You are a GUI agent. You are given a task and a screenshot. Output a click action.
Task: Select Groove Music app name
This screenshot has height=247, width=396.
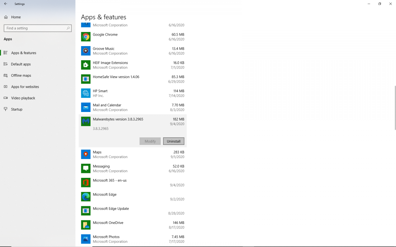tap(104, 49)
